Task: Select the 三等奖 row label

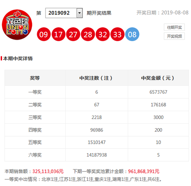Action: point(35,117)
